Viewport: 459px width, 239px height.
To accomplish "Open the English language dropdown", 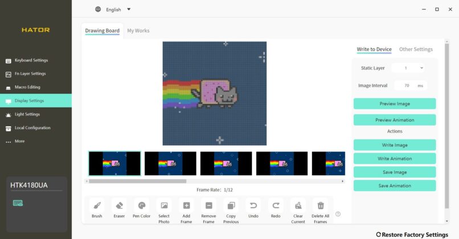I will pyautogui.click(x=118, y=9).
